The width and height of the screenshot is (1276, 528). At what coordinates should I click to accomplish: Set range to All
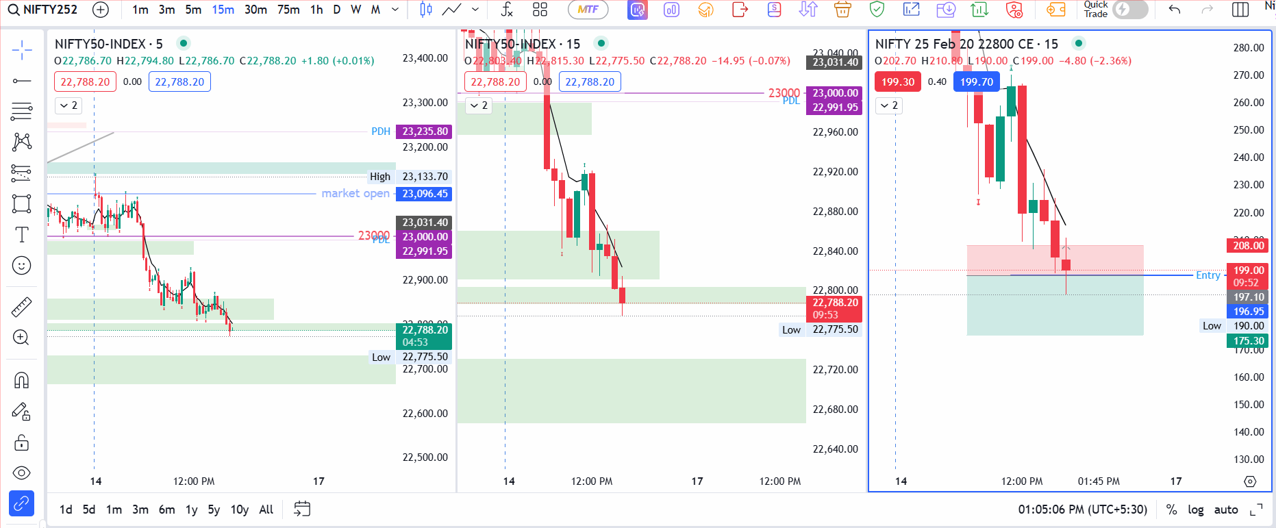pos(266,510)
